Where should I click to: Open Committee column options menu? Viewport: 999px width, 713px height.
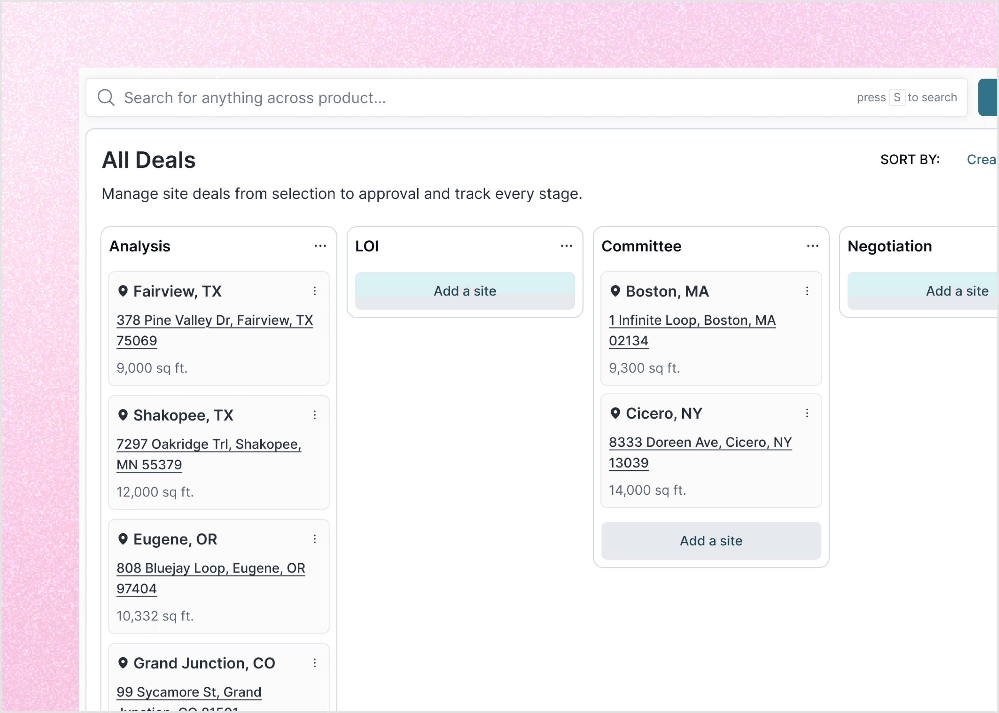pyautogui.click(x=812, y=246)
